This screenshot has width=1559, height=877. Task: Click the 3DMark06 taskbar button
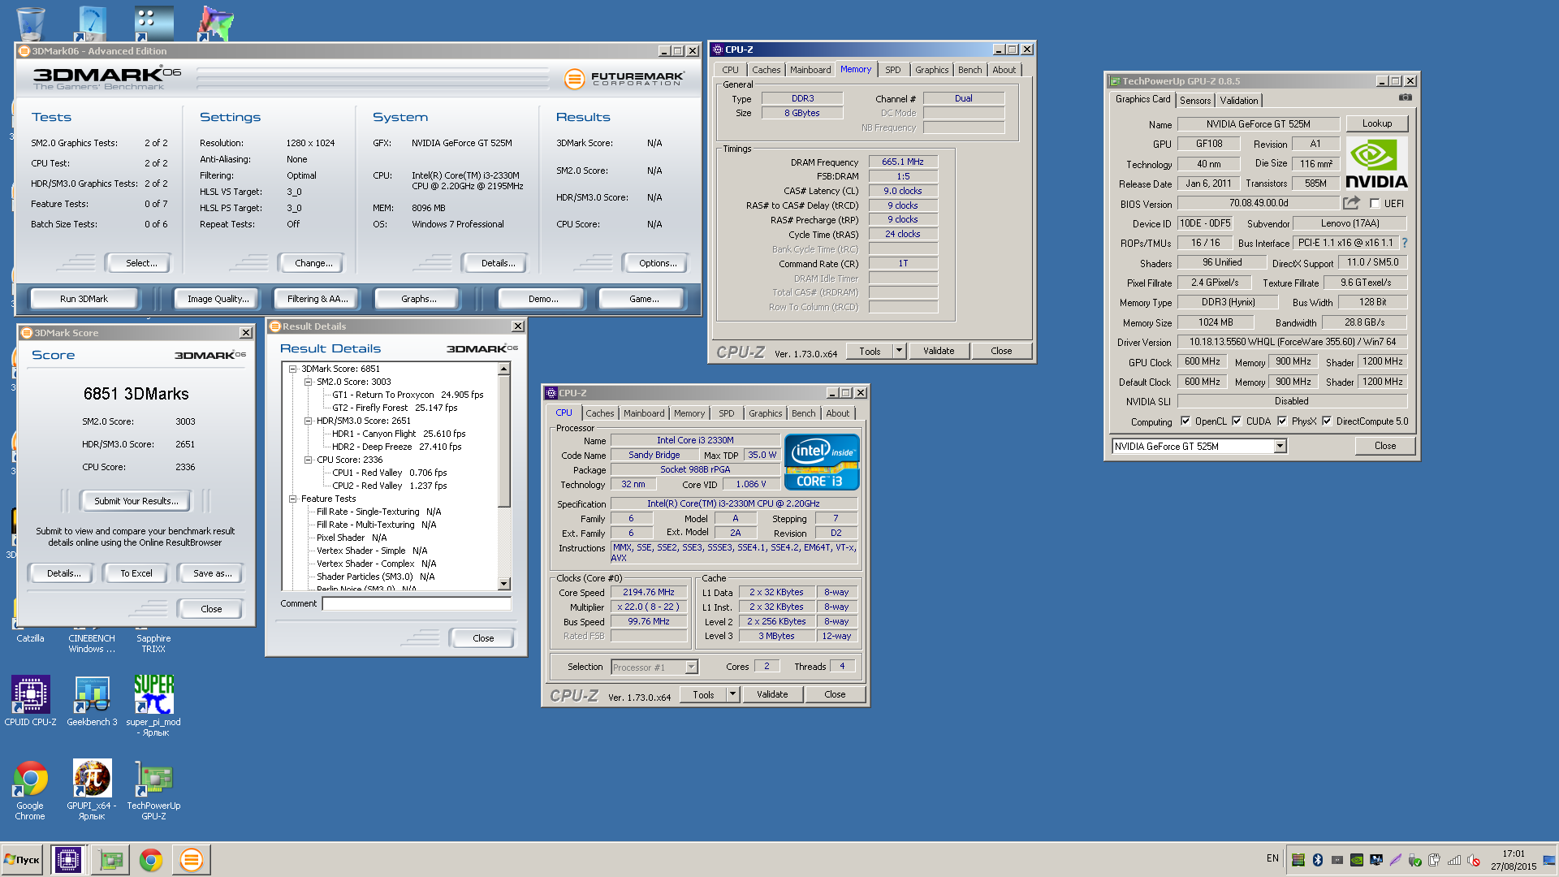192,859
